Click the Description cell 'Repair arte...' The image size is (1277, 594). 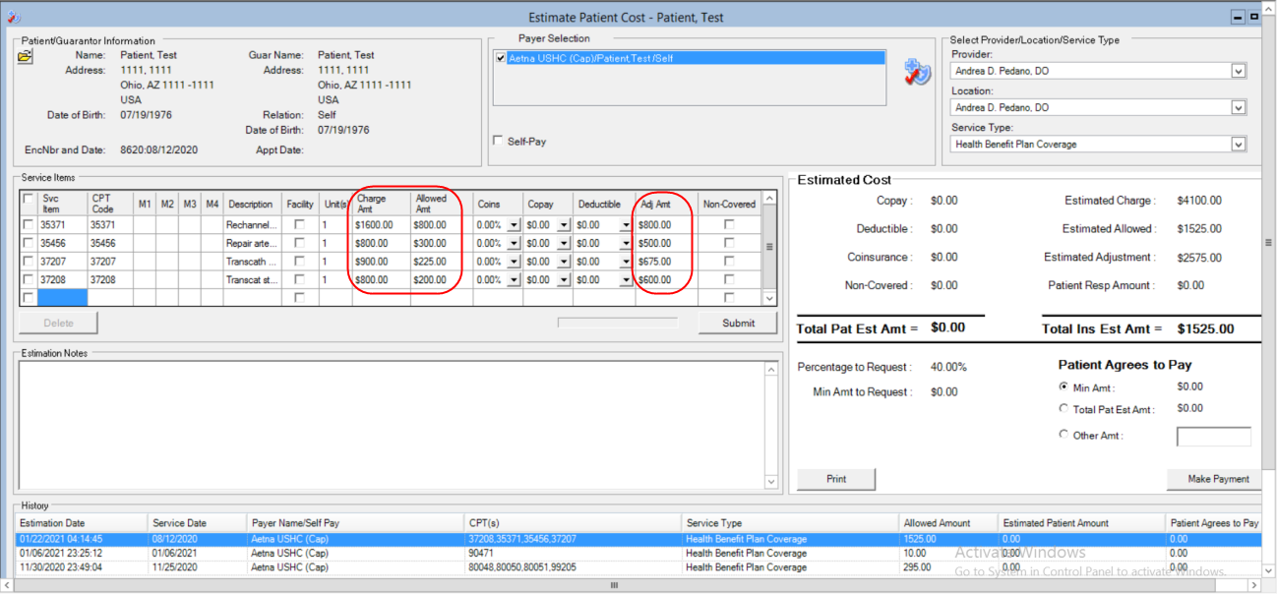254,243
